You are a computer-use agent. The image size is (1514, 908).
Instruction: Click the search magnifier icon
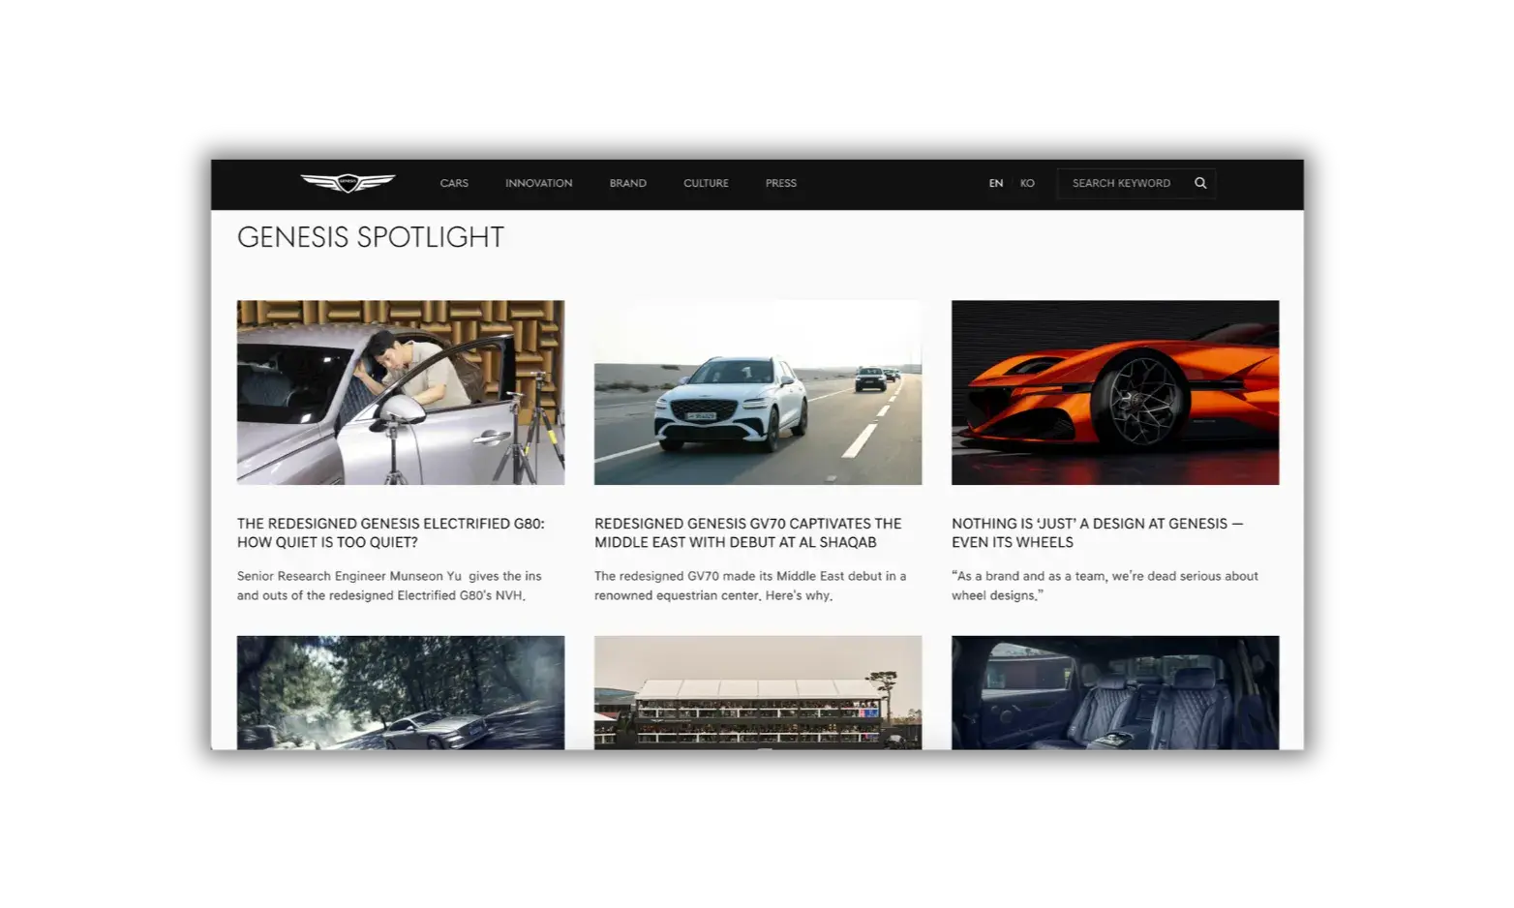[x=1200, y=183]
